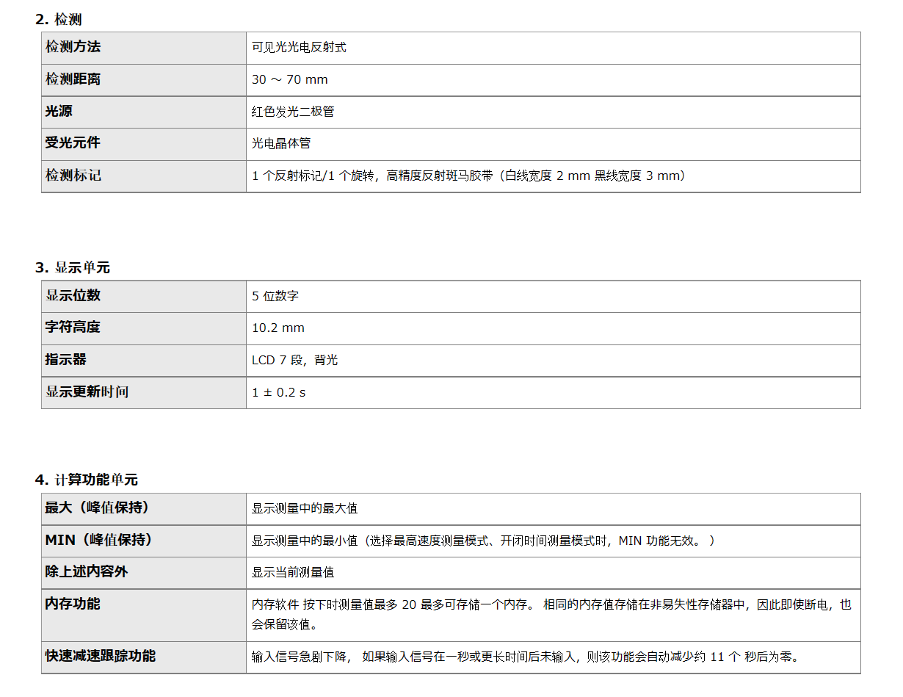Screen dimensions: 903x697
Task: Click the '除上述内容外' row label
Action: [87, 571]
